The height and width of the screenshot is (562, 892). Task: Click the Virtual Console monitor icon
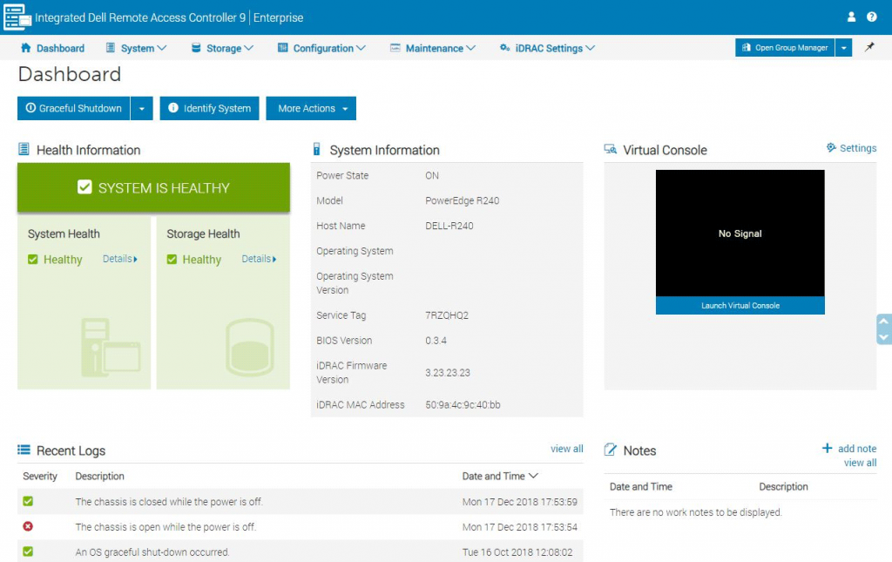(x=608, y=149)
